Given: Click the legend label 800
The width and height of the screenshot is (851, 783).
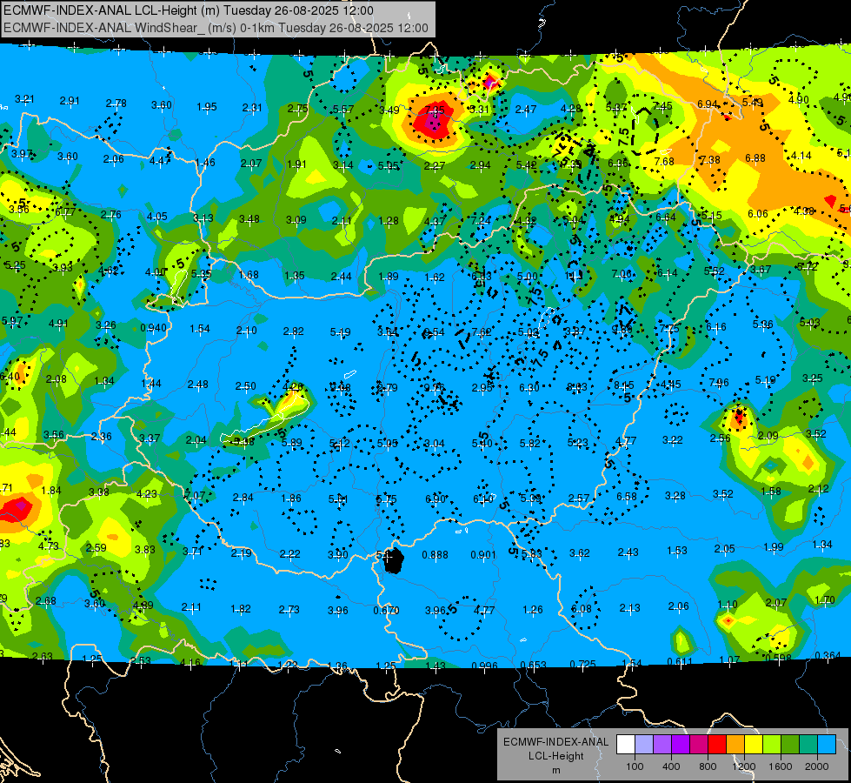Looking at the screenshot, I should tap(708, 766).
